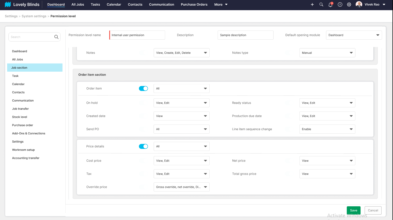Open the help question mark icon
393x220 pixels.
click(x=340, y=5)
